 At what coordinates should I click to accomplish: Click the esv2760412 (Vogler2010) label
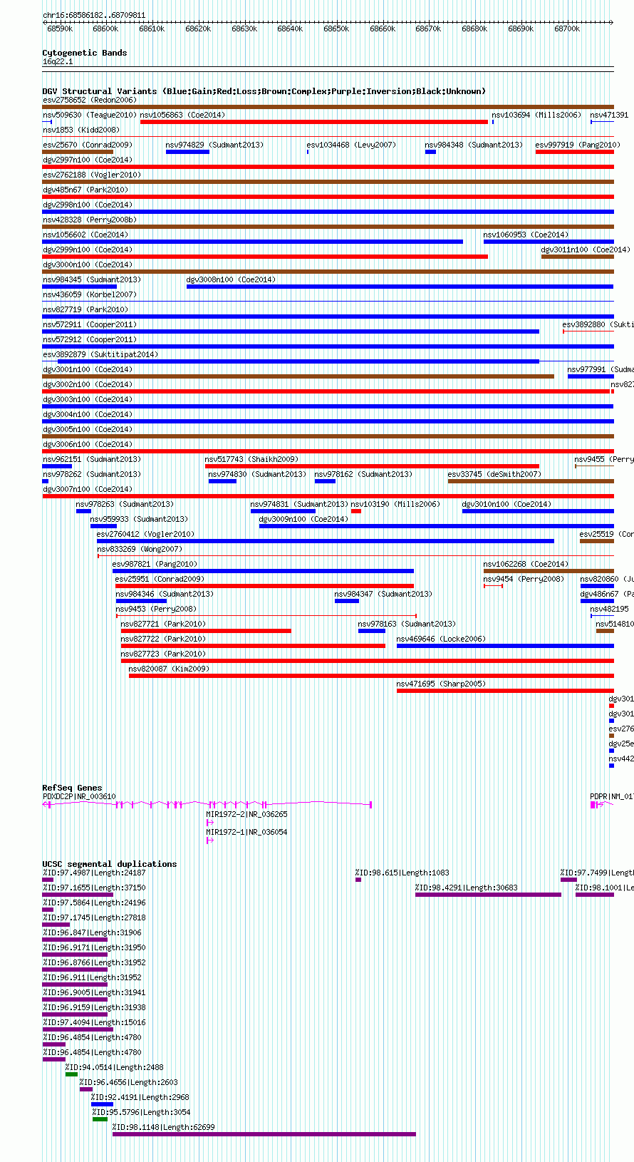[x=145, y=534]
